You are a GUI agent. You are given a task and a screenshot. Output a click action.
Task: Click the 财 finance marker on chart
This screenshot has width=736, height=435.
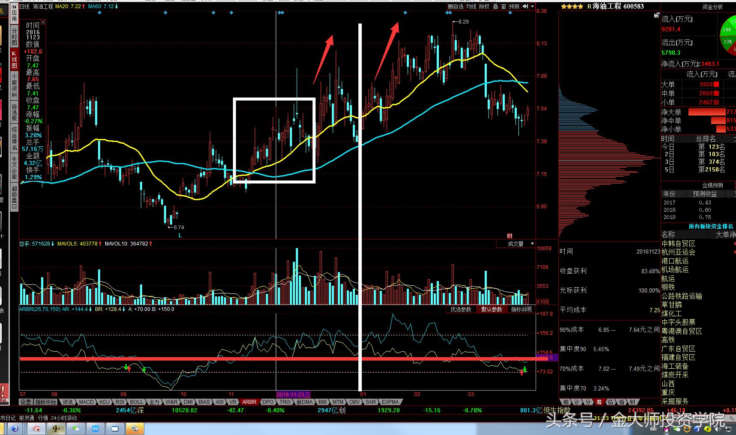510,236
